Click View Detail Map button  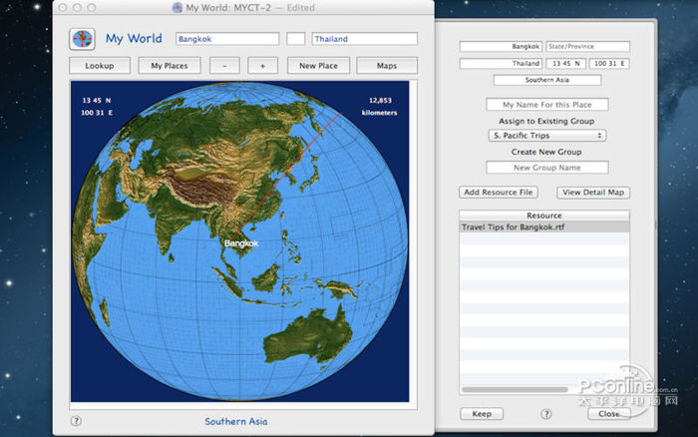coord(593,192)
